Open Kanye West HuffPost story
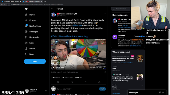Image resolution: width=170 pixels, height=95 pixels. coord(123,79)
